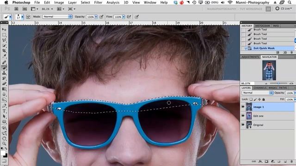Select the 3D Rotate tool
The height and width of the screenshot is (166, 296).
coord(4,128)
